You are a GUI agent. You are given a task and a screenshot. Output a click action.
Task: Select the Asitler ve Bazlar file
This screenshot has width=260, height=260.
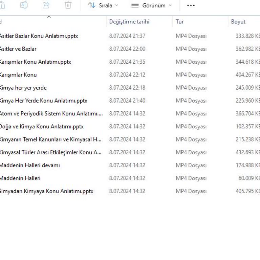[18, 49]
